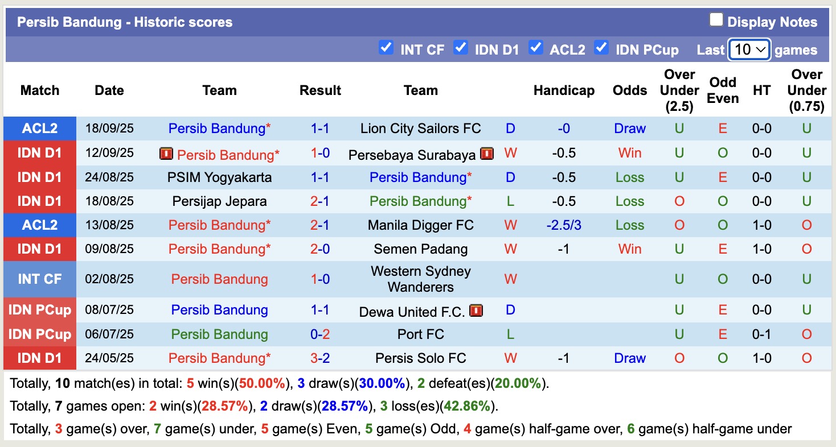
Task: Enable the Display Notes checkbox
Action: [716, 20]
